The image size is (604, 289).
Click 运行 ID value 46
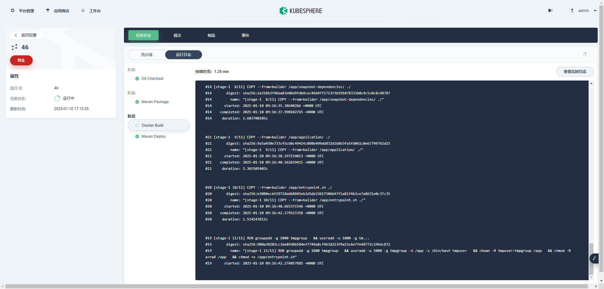pyautogui.click(x=56, y=88)
